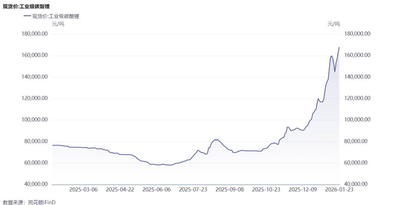Click the right axis unit label 元/吨

click(x=334, y=24)
